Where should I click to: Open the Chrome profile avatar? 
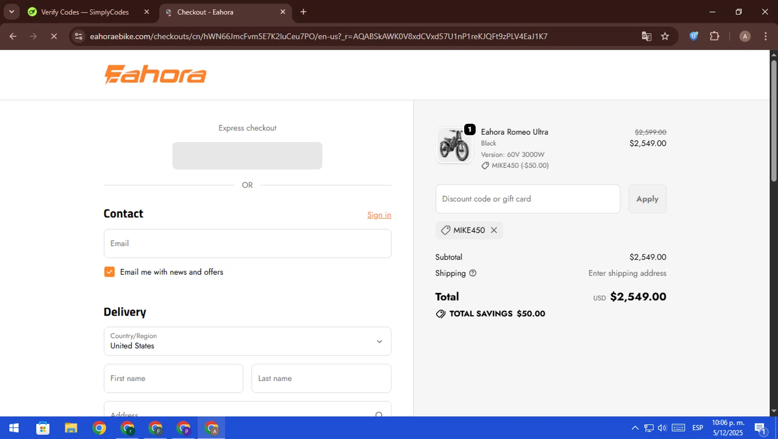point(745,36)
